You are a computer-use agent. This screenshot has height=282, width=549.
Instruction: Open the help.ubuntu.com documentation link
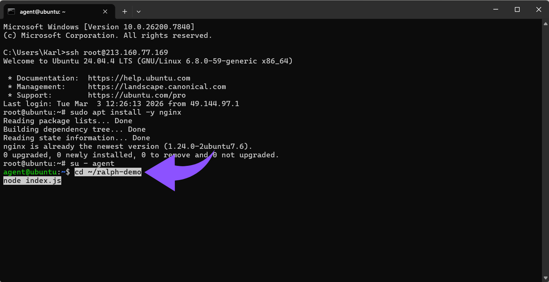tap(139, 78)
